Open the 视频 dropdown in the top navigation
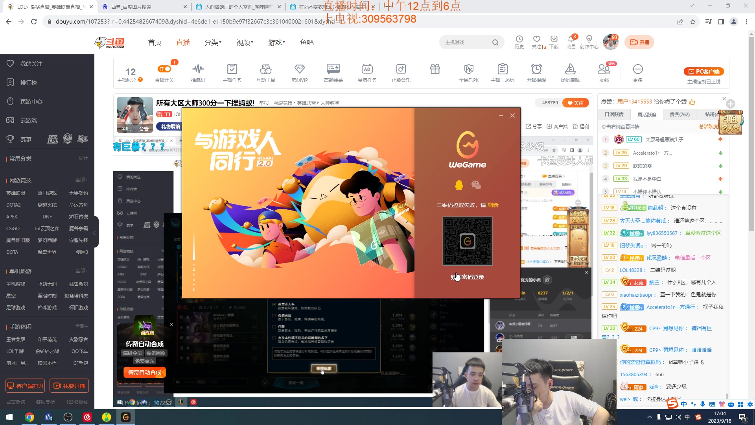 coord(243,42)
